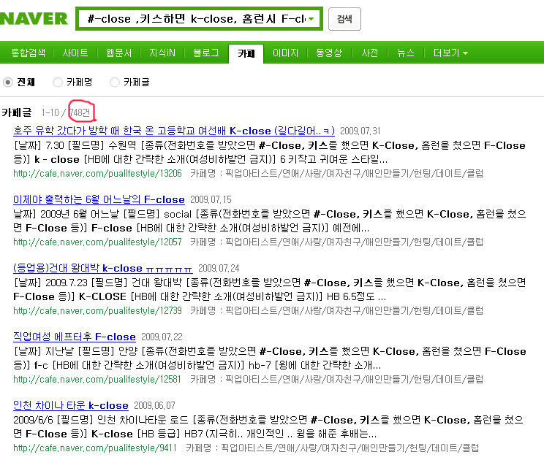Screen dimensions: 544x460
Task: Select the 전체 radio button
Action: pos(7,83)
